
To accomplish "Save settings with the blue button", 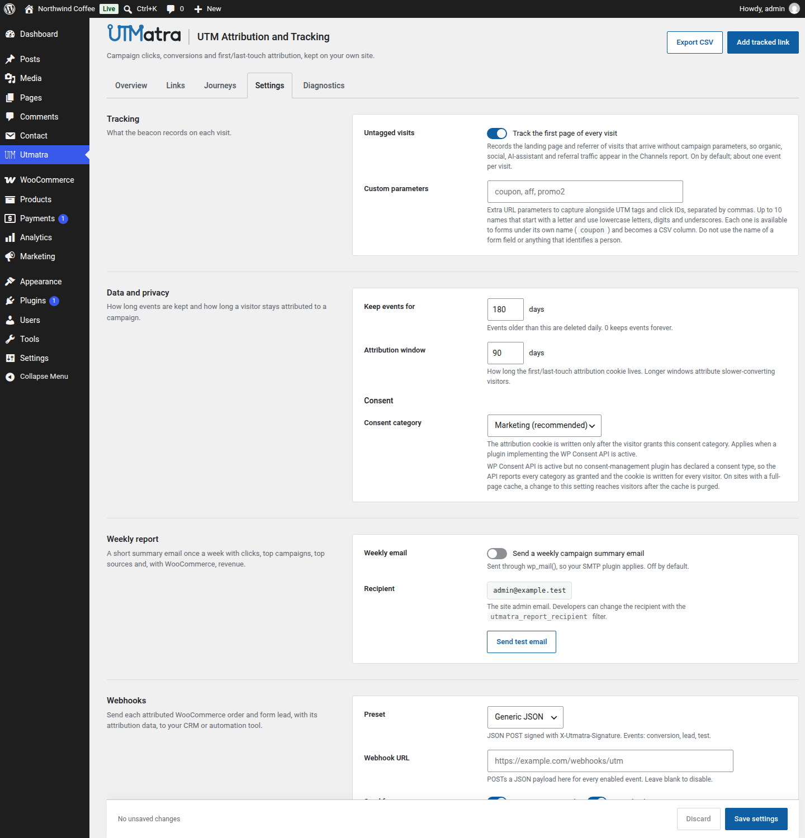I will pos(756,819).
